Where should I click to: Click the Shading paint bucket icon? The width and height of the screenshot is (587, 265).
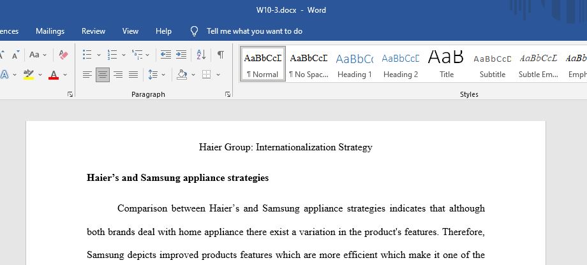(182, 75)
